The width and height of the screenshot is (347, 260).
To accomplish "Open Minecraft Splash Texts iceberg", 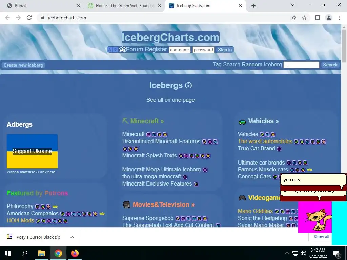I will pos(149,155).
